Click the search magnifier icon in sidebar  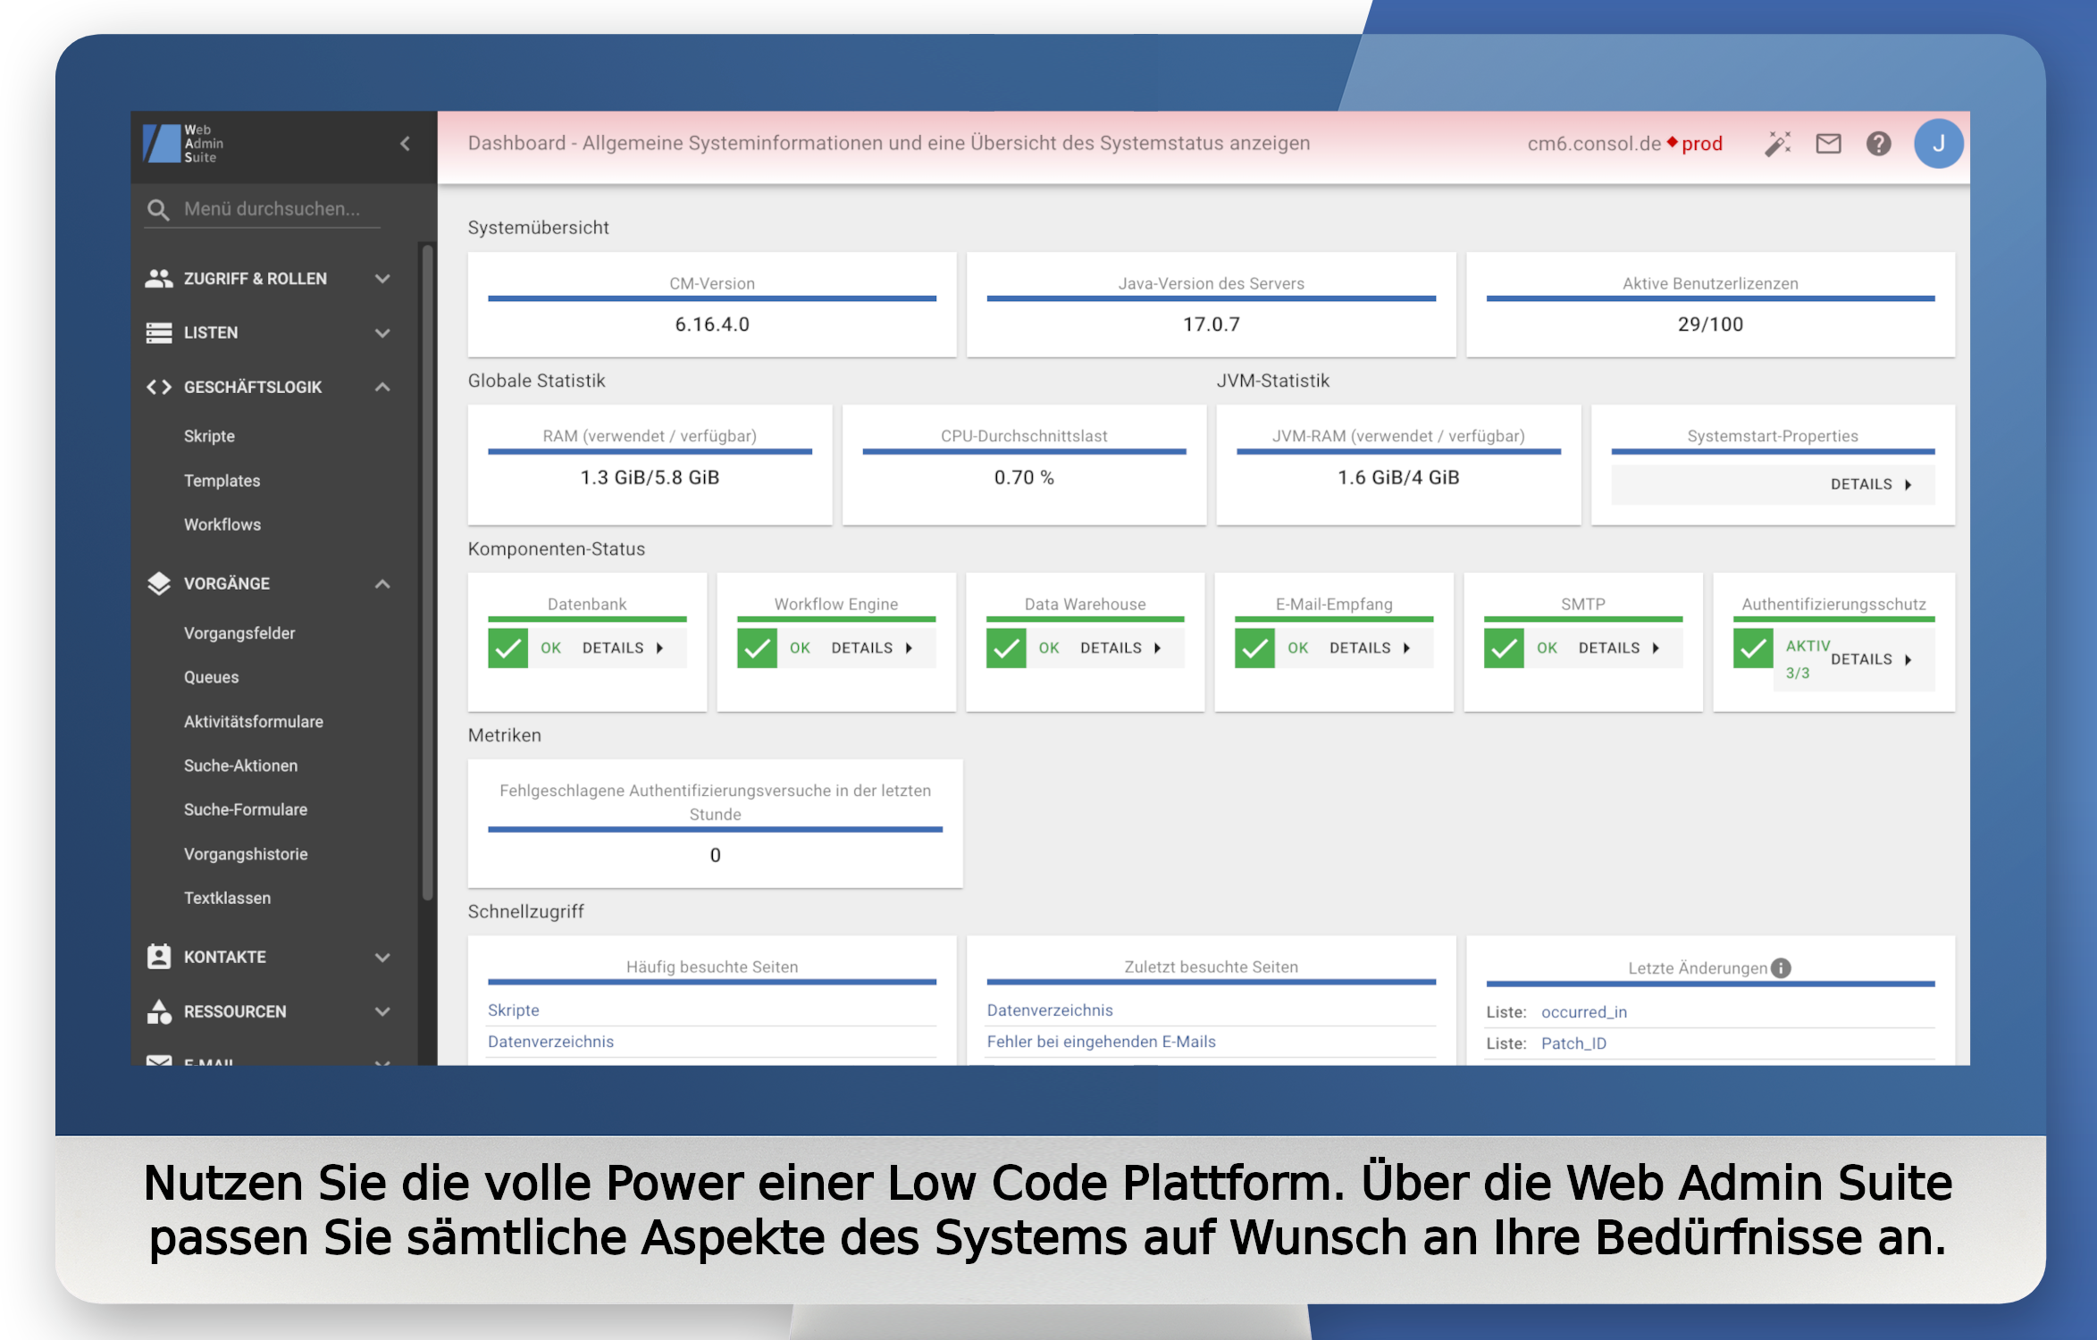coord(158,209)
